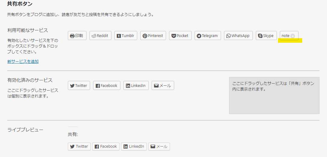This screenshot has width=327, height=157.
Task: Select the enabled Twitter service button
Action: (79, 85)
